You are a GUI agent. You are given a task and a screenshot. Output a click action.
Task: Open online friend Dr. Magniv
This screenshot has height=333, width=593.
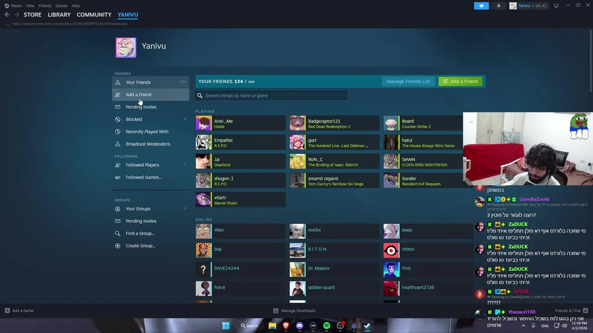[x=334, y=270]
